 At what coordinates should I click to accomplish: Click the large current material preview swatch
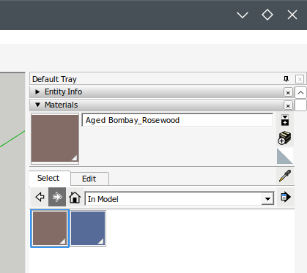[55, 138]
